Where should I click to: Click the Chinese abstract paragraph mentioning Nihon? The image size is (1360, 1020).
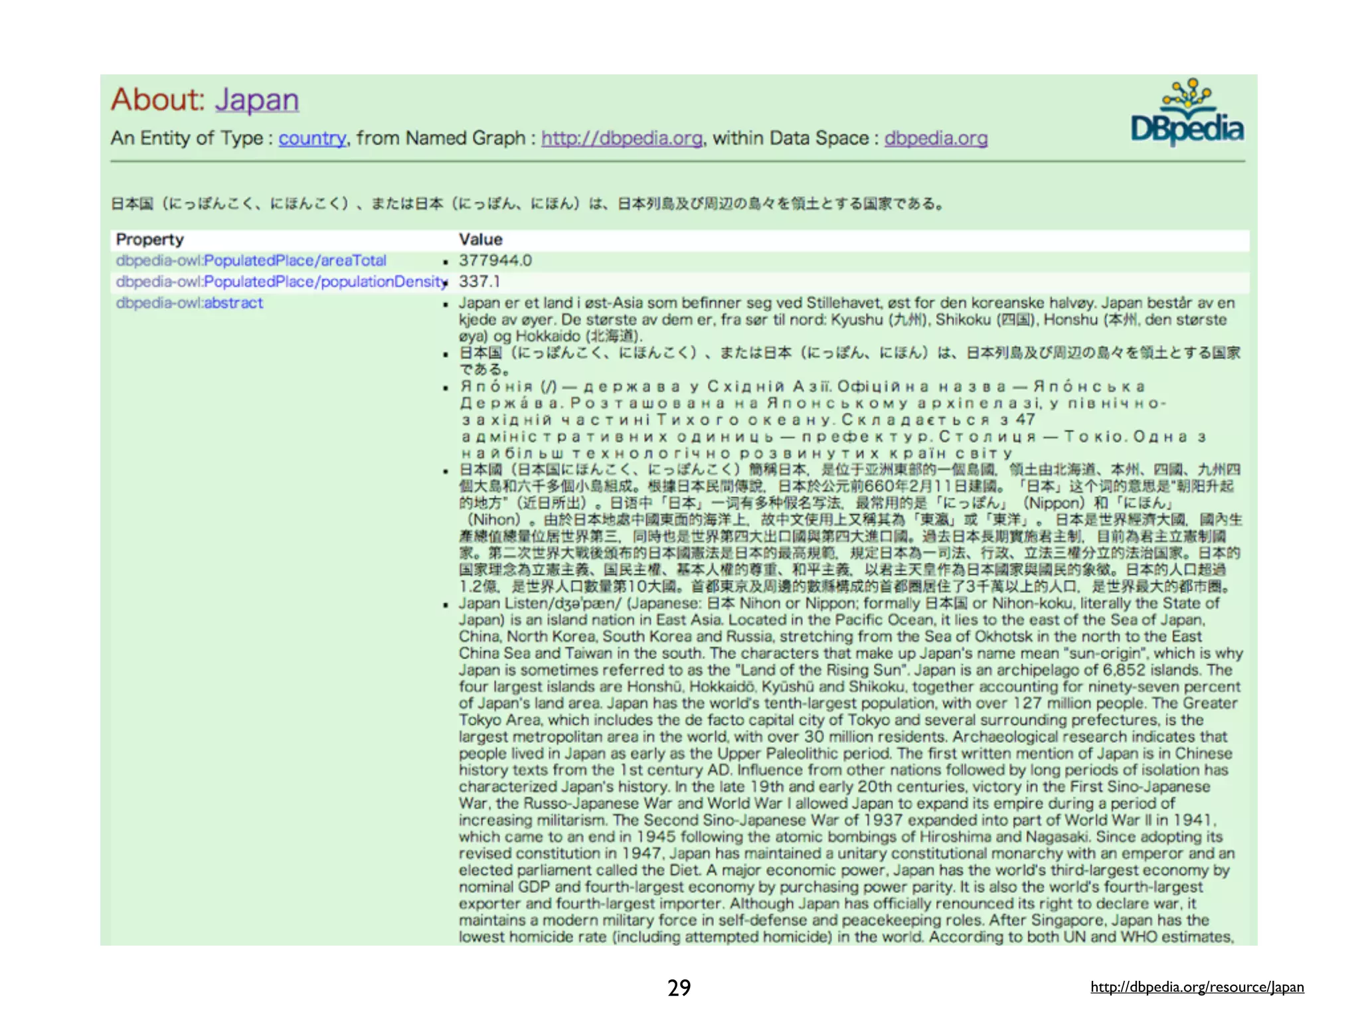850,528
